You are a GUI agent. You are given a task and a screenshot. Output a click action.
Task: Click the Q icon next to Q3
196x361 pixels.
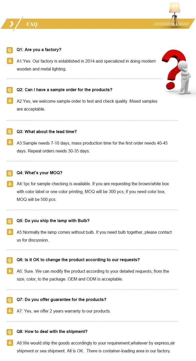point(10,132)
